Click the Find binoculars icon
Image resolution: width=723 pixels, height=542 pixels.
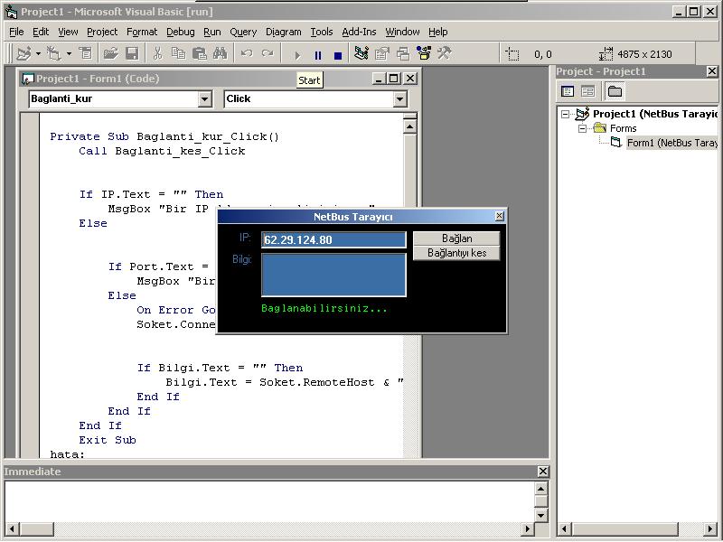pyautogui.click(x=220, y=54)
